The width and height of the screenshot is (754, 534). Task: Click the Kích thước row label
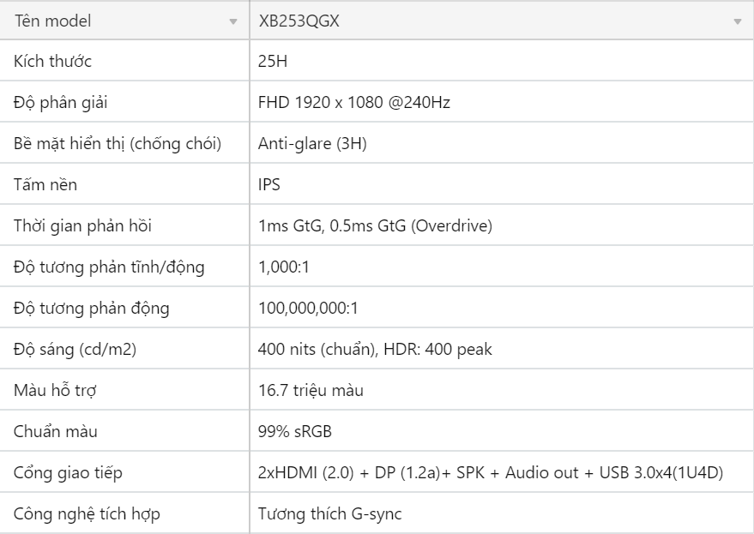124,61
